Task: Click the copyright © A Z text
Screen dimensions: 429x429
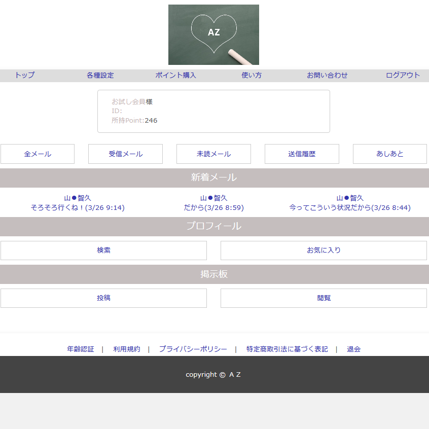Action: click(x=213, y=375)
